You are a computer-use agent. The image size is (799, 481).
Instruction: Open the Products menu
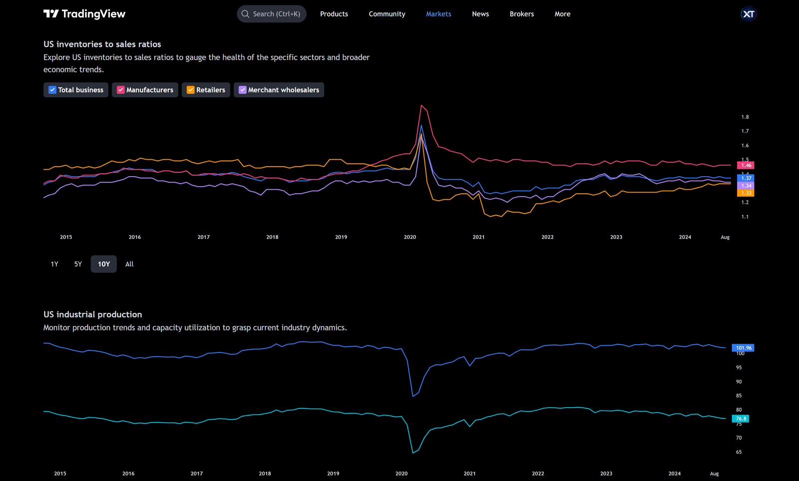tap(334, 13)
